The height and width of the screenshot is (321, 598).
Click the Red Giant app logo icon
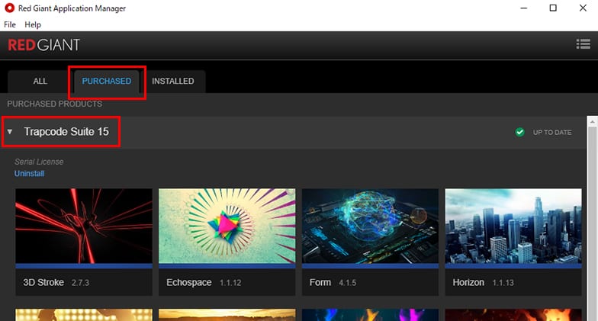coord(9,8)
